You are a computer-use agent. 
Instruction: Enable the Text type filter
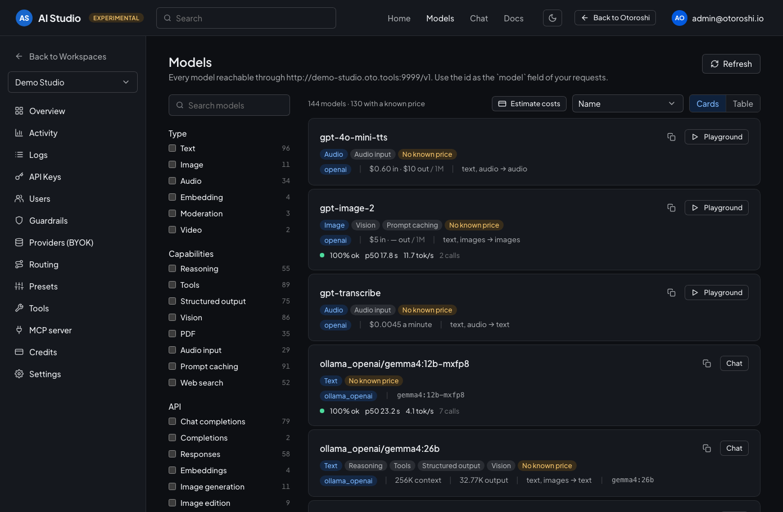173,148
